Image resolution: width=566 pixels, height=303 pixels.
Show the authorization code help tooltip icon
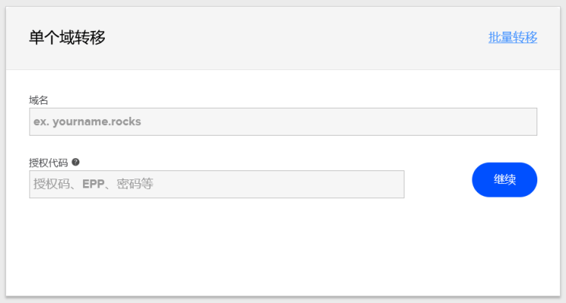pos(75,162)
